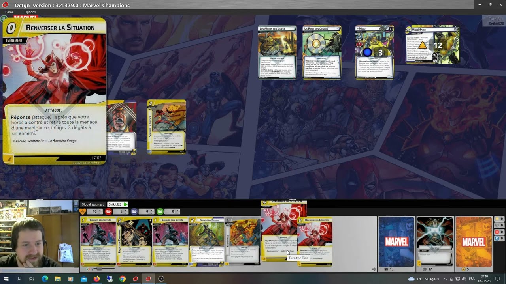Click the purple counter icon in player panel

pyautogui.click(x=134, y=211)
